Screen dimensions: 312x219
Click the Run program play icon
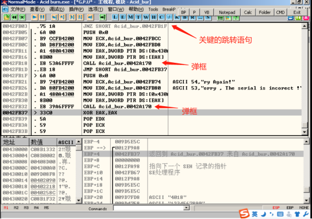(35, 17)
